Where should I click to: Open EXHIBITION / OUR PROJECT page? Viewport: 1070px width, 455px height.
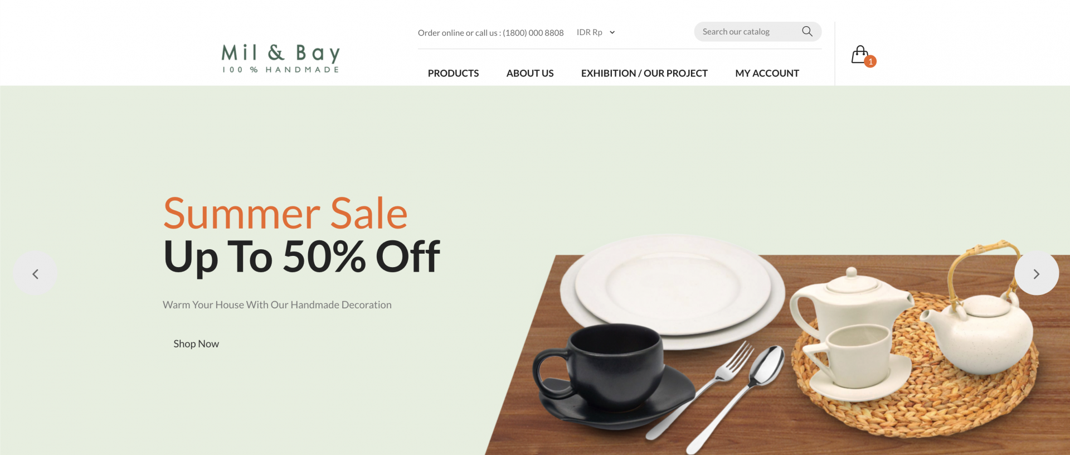[x=644, y=73]
